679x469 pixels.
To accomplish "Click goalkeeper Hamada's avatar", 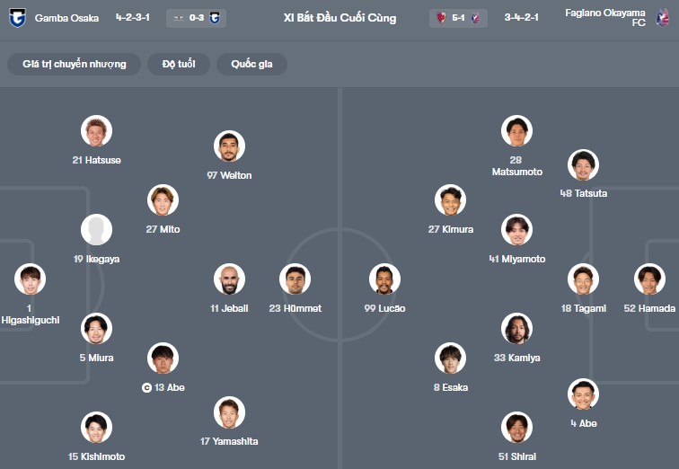I will click(x=649, y=279).
